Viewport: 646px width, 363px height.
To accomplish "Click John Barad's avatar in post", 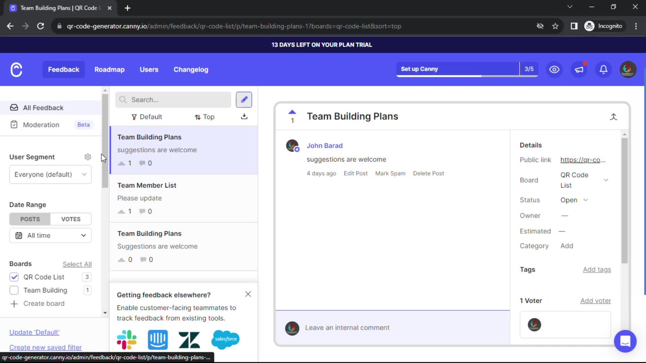I will click(292, 146).
